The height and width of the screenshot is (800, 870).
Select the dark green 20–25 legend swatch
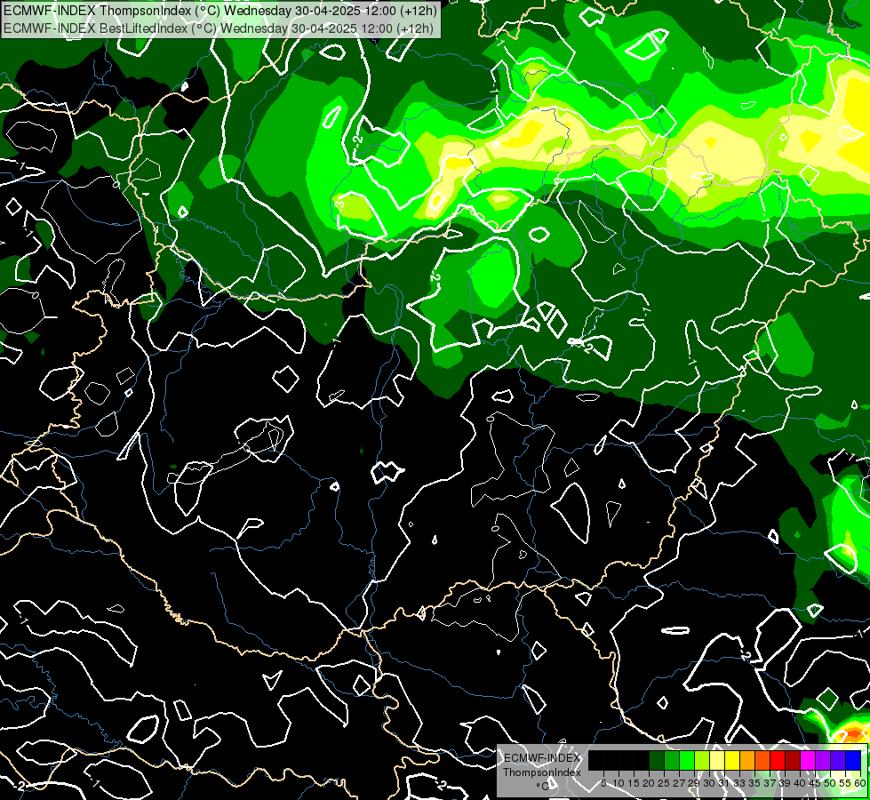tap(657, 760)
